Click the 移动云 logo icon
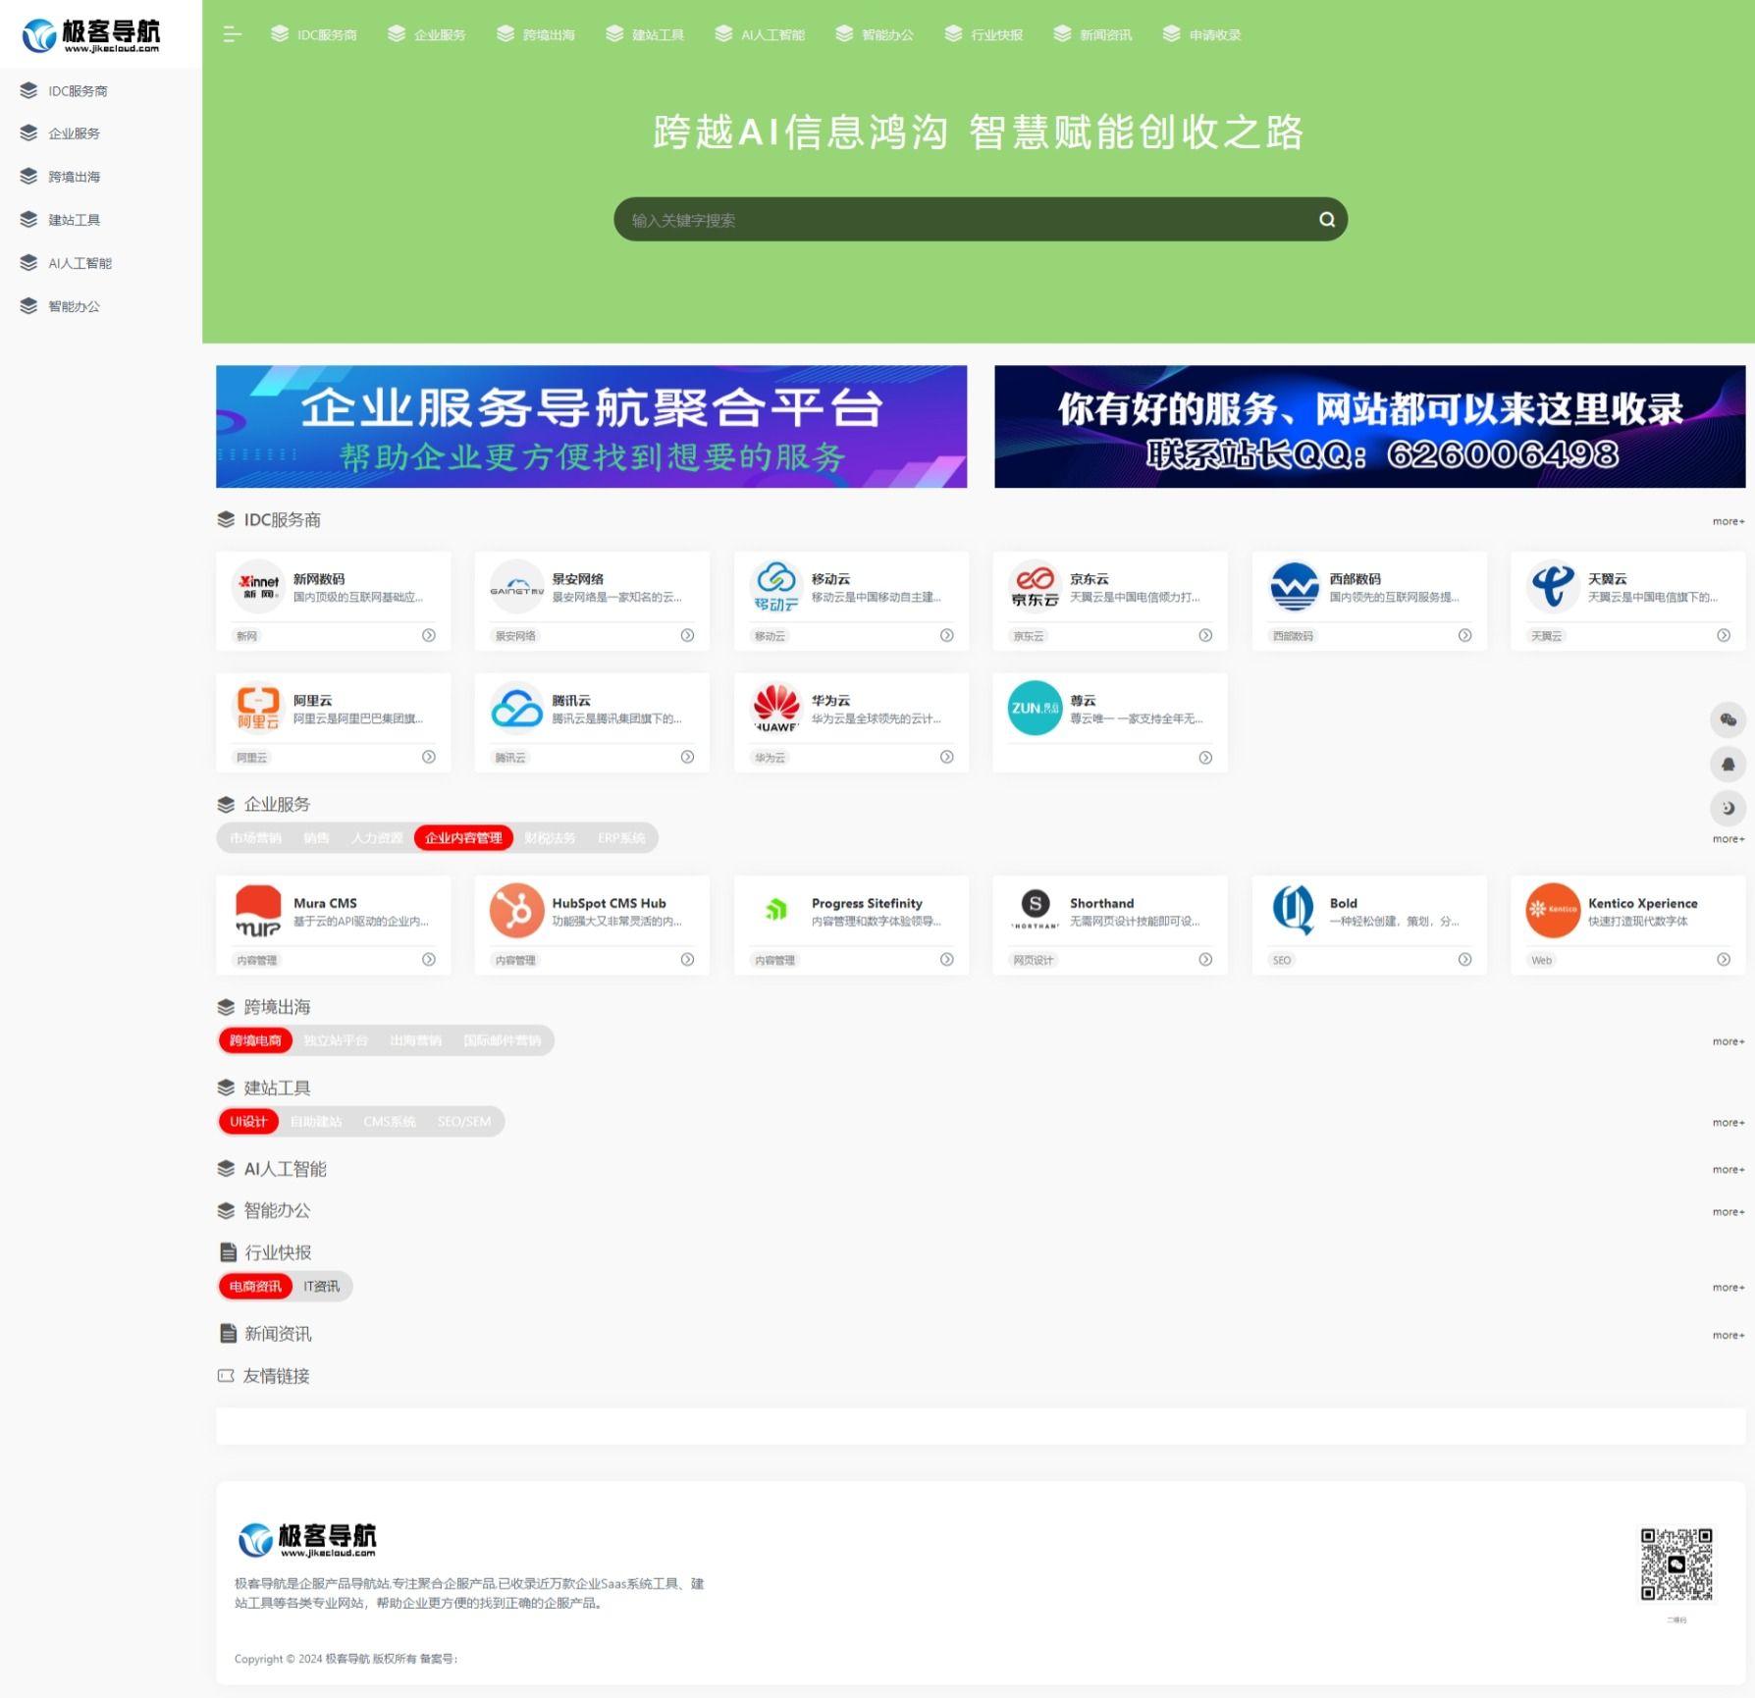The width and height of the screenshot is (1755, 1698). 776,586
